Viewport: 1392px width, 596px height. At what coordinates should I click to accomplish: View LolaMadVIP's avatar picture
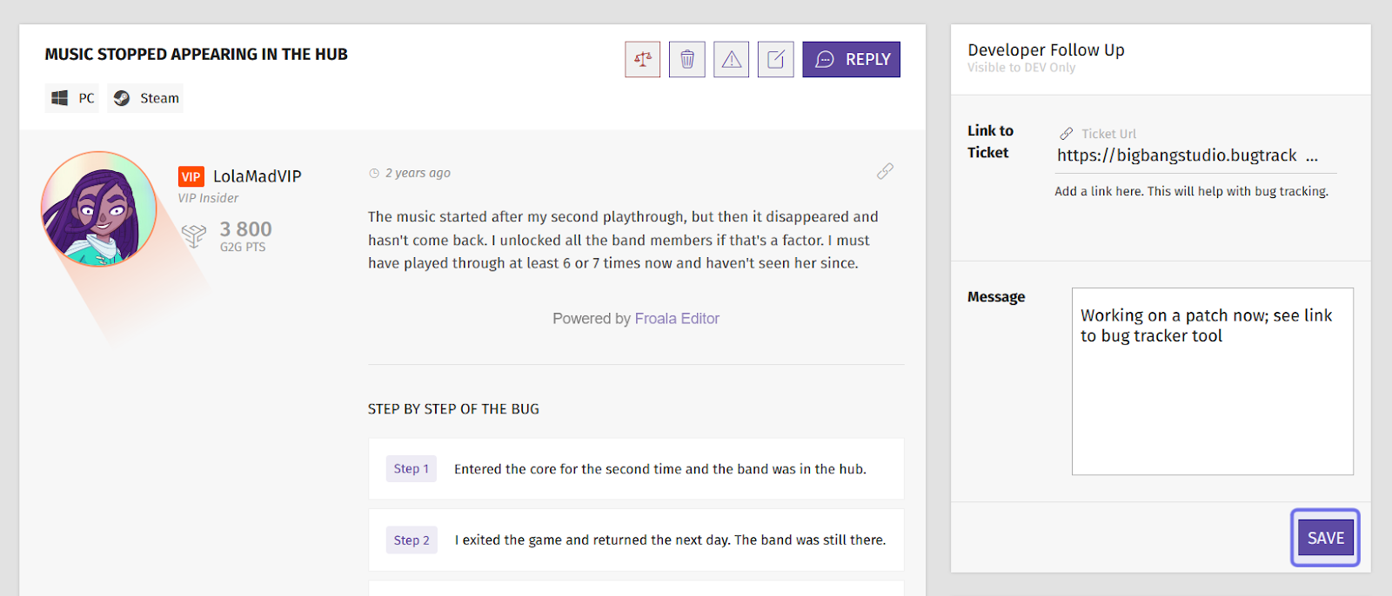(x=99, y=209)
